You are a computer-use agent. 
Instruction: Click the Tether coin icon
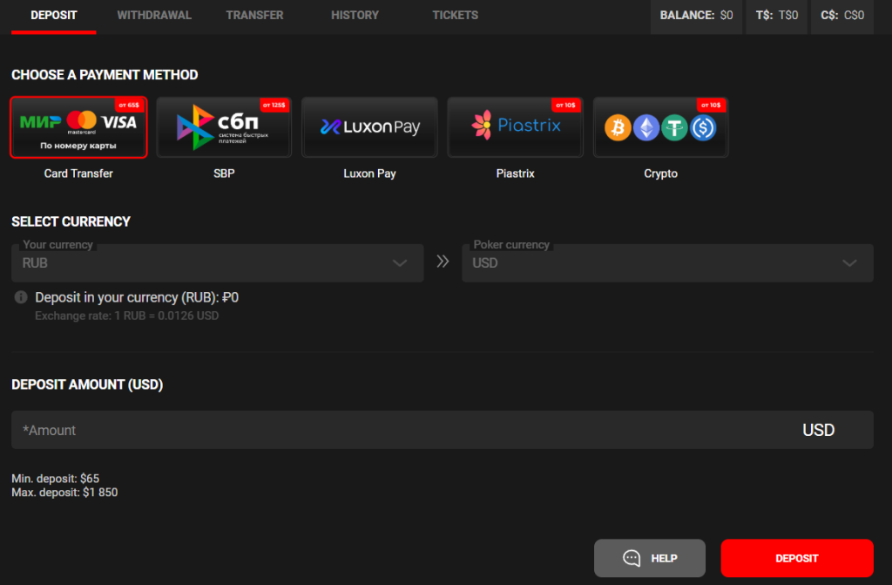(675, 127)
